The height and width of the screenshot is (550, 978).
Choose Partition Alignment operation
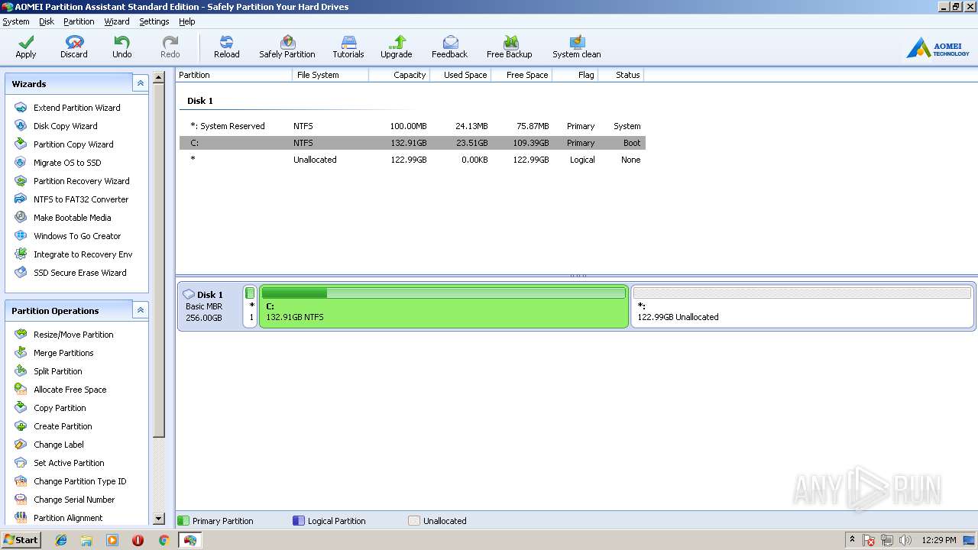coord(68,518)
